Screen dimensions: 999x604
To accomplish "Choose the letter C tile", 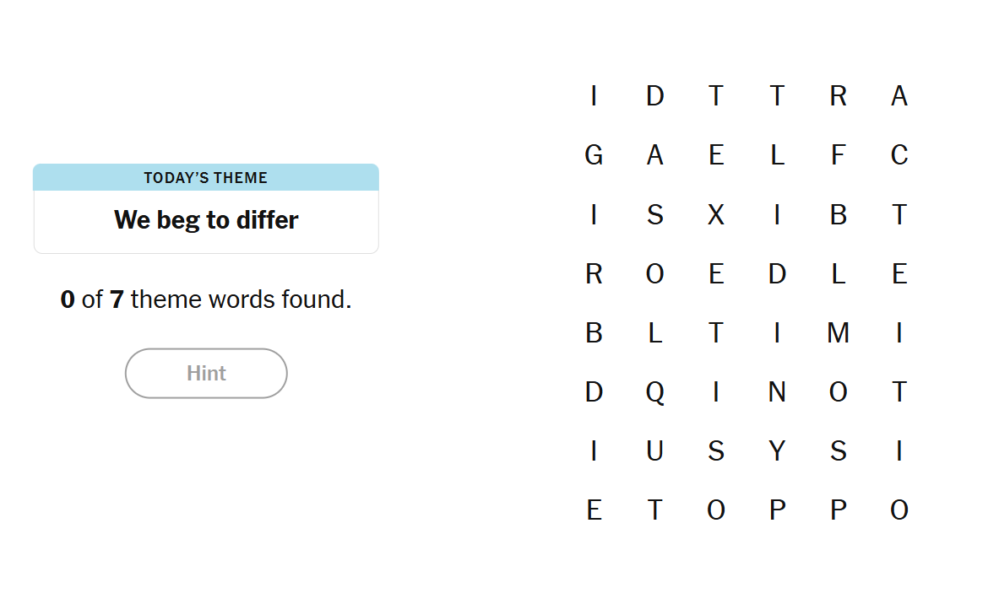I will click(x=899, y=155).
